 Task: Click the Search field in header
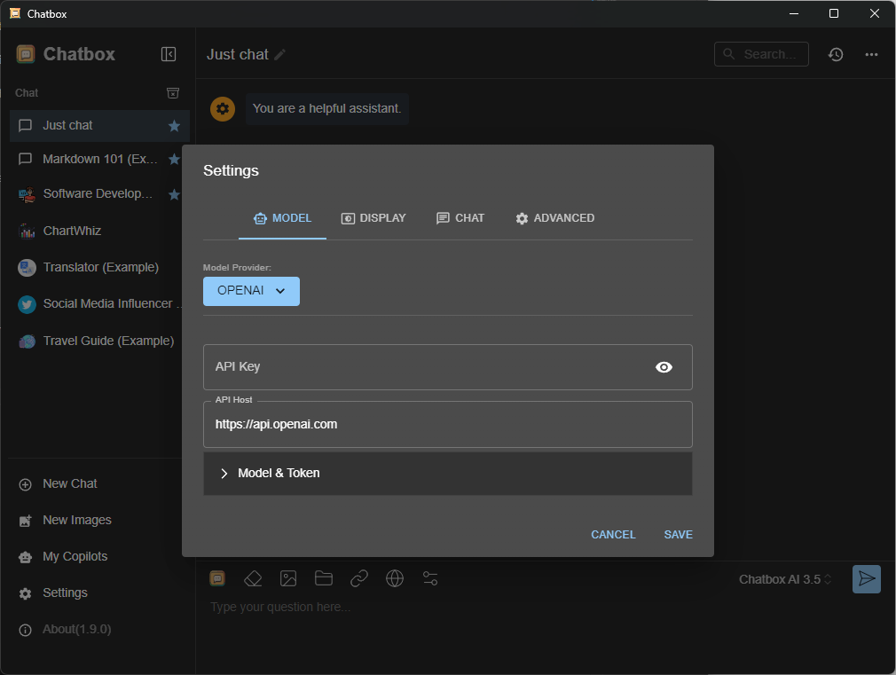coord(761,54)
